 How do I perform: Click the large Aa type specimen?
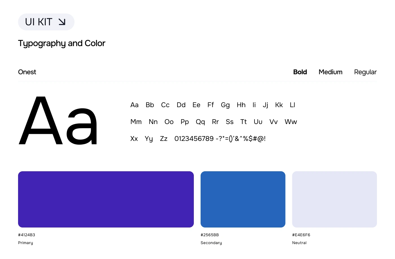[58, 120]
